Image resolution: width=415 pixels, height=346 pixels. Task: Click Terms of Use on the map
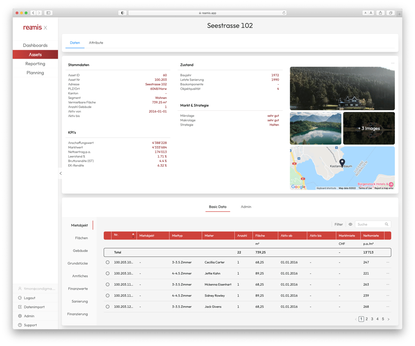point(365,188)
